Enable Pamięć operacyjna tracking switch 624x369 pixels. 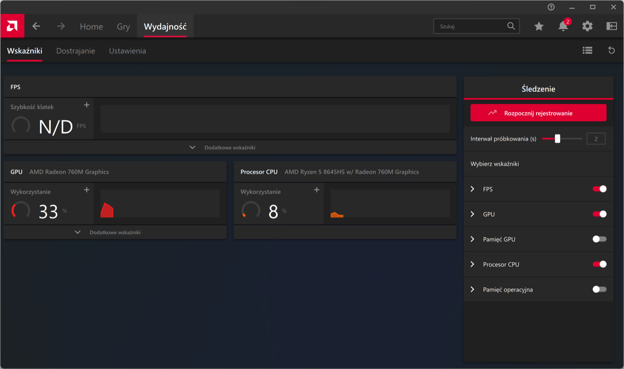coord(599,289)
